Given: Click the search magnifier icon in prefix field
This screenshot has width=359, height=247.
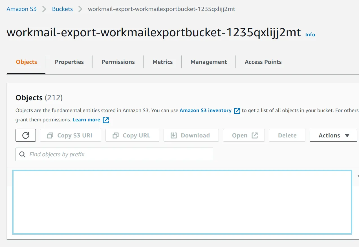Looking at the screenshot, I should pos(22,154).
